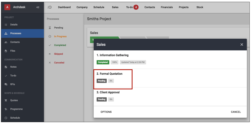
Task: Filter processes by Pending
Action: [x=59, y=28]
